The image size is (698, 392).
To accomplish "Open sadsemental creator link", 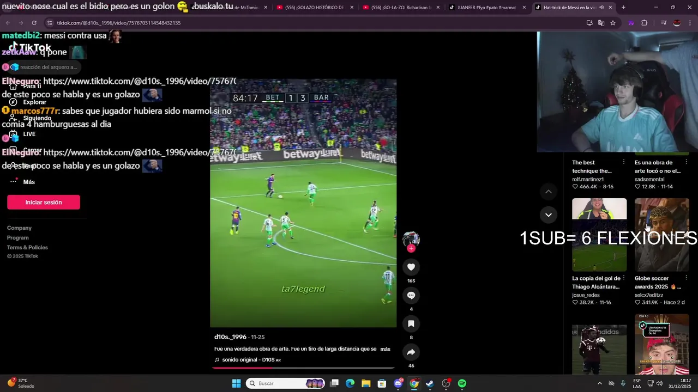I will (649, 179).
